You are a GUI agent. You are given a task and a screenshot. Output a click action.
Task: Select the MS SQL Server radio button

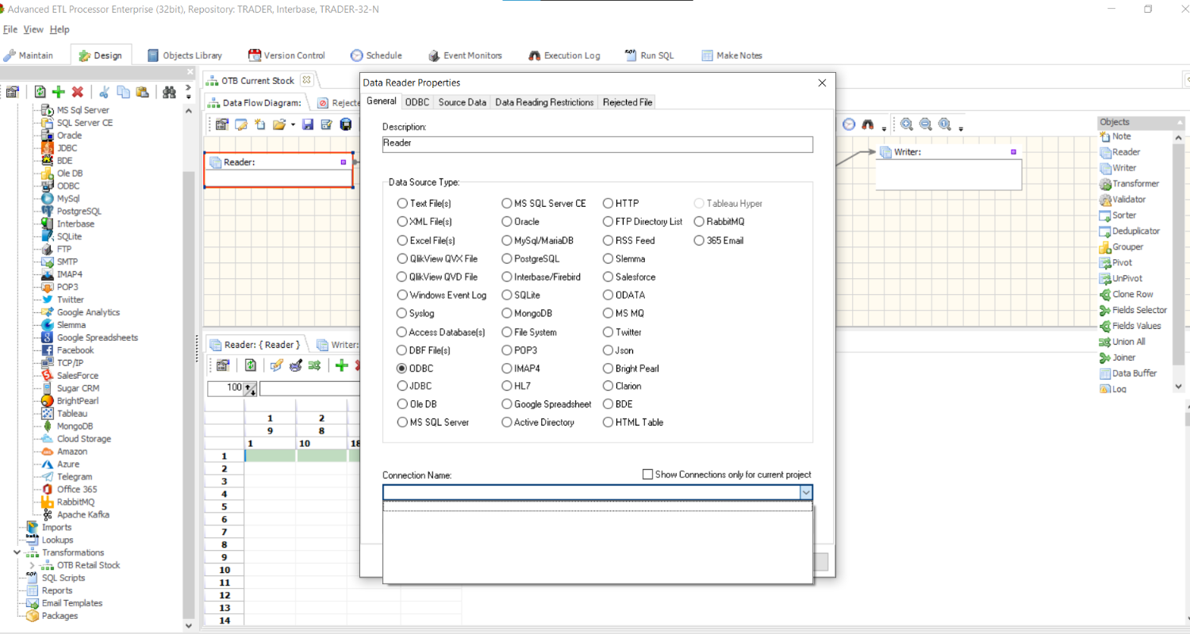pos(432,422)
